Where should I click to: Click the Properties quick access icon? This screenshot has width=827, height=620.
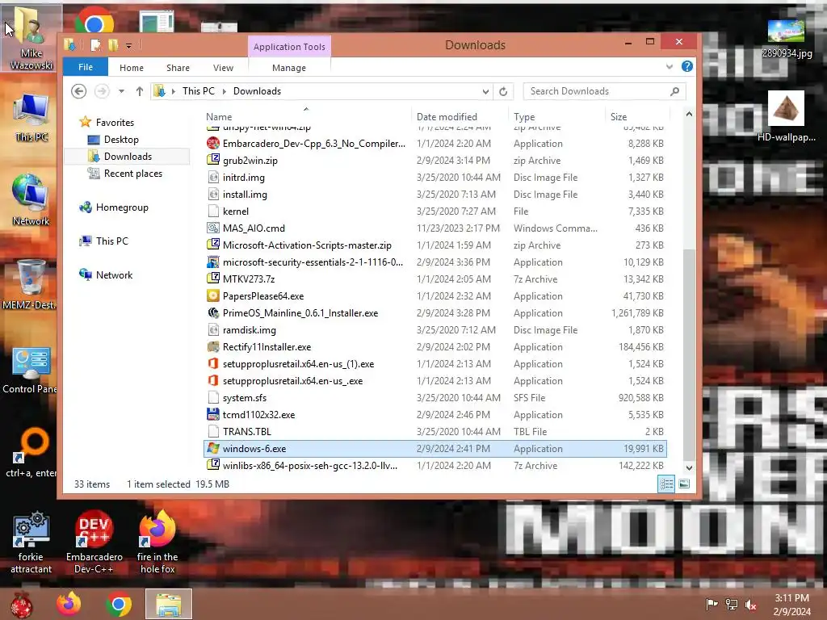click(x=95, y=45)
